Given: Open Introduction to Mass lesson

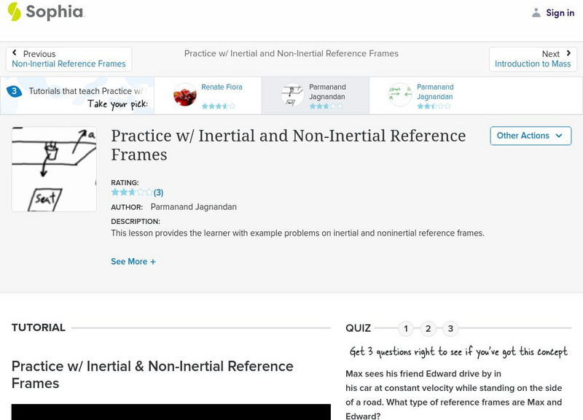Looking at the screenshot, I should click(x=533, y=61).
